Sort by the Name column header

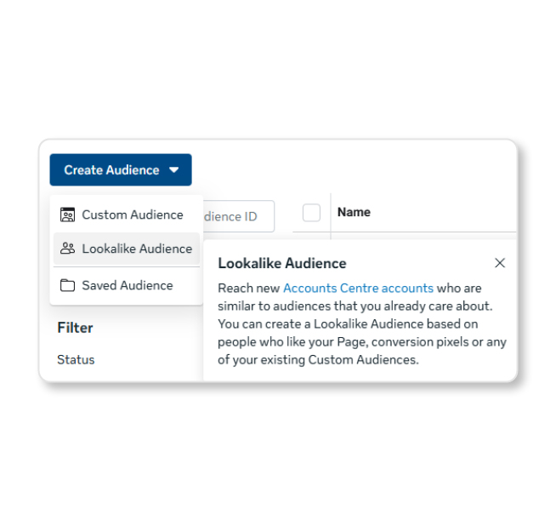(354, 212)
